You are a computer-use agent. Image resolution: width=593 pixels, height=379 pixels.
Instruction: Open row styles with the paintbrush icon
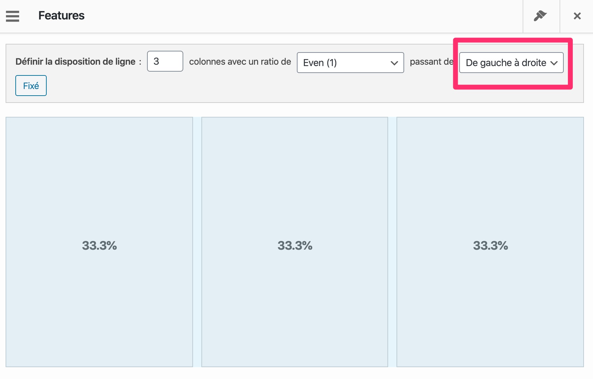tap(540, 16)
